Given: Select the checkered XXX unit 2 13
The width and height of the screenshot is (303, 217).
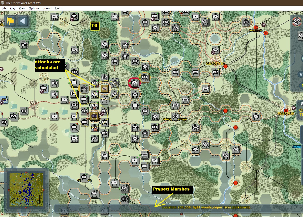Looking at the screenshot, I should pyautogui.click(x=24, y=44).
